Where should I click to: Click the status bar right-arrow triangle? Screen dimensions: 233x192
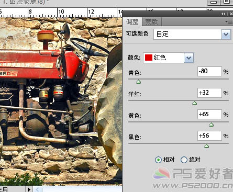[29, 189]
